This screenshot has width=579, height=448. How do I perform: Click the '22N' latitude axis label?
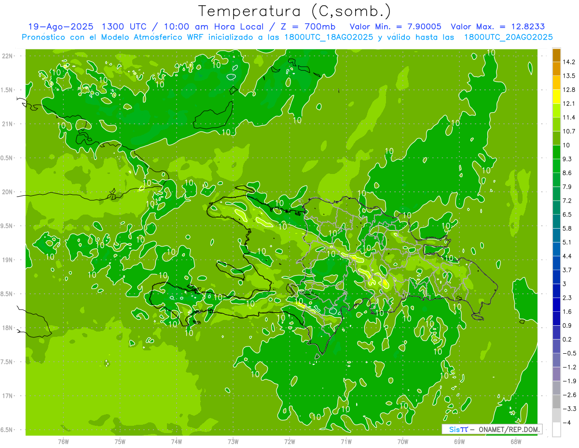(8, 56)
